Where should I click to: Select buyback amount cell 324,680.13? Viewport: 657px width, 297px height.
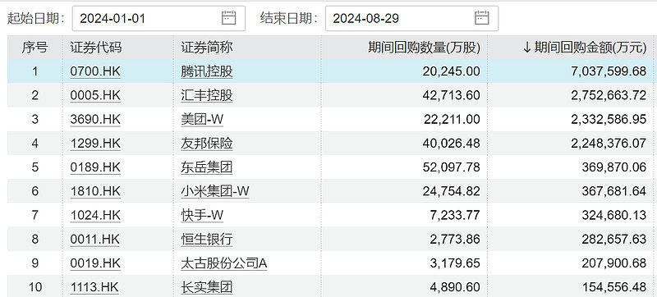614,216
